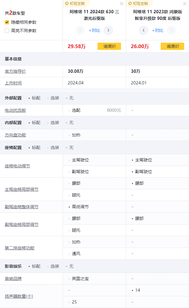Click right arrow under Avatr 11 2023 model
The width and height of the screenshot is (189, 308).
pos(172,30)
